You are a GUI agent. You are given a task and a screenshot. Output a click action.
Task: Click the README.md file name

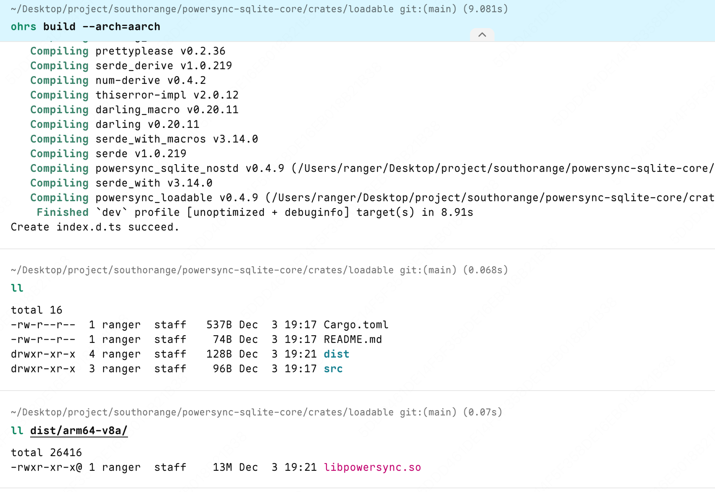tap(353, 339)
